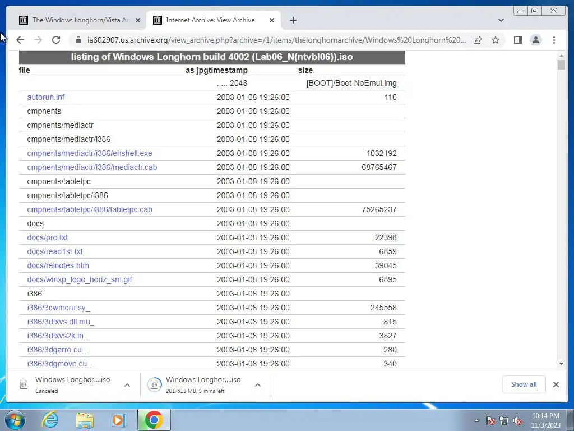The width and height of the screenshot is (574, 431).
Task: Click the vertical scrollbar thumb
Action: (561, 65)
